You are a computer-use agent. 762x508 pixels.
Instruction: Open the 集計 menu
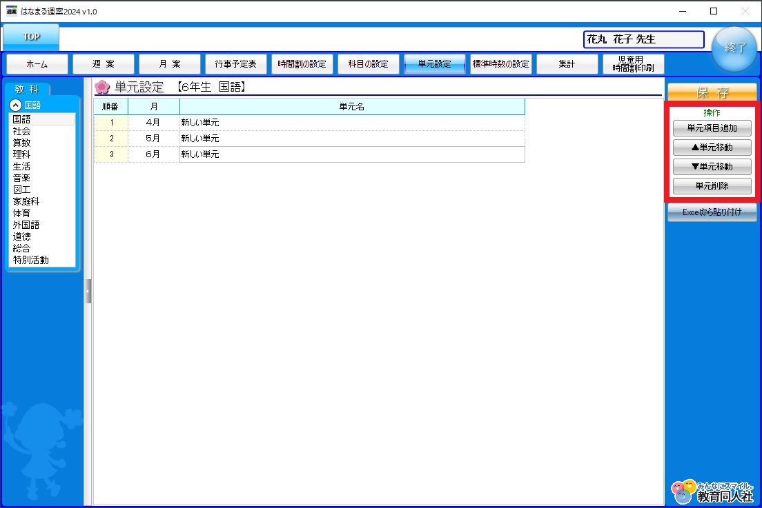tap(567, 64)
